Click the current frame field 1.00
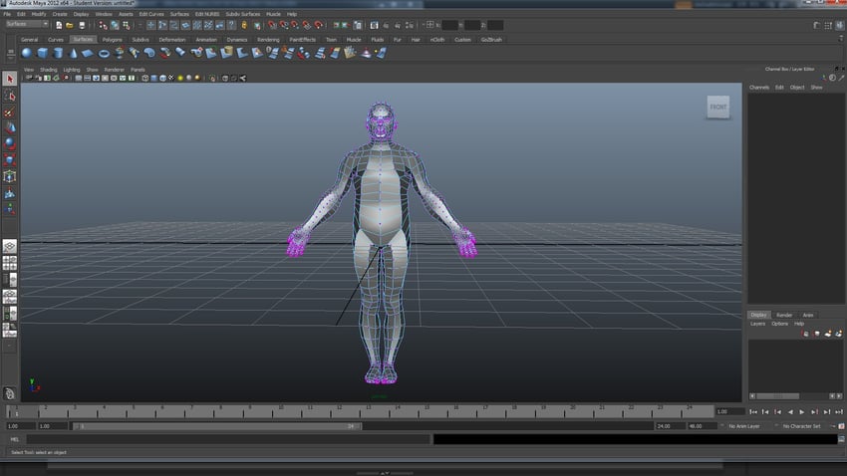This screenshot has height=476, width=847. pyautogui.click(x=729, y=412)
